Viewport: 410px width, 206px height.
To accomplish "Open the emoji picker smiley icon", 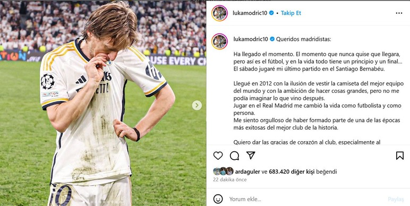I will point(218,199).
